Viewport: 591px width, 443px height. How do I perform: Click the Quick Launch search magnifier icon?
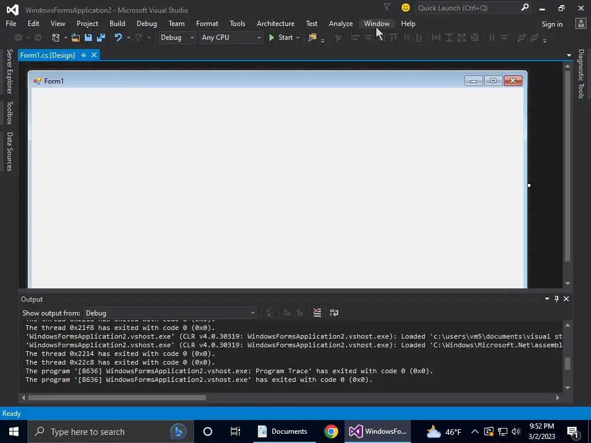(525, 7)
